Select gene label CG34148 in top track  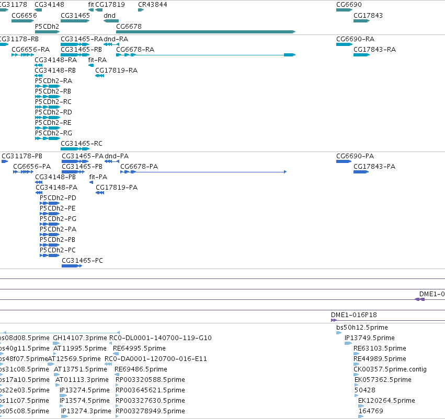pyautogui.click(x=49, y=5)
